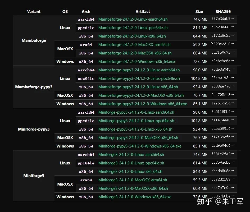Image resolution: width=250 pixels, height=212 pixels.
Task: Download Mambaforge-24.1.2-0-Linux-aarch64.sh
Action: [x=133, y=19]
